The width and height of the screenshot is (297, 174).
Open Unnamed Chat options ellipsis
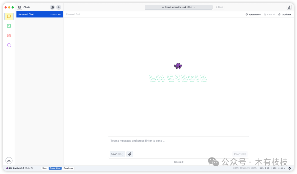[x=59, y=14]
